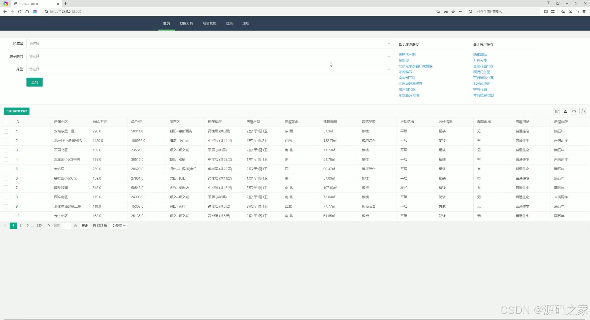Image resolution: width=590 pixels, height=320 pixels.
Task: Expand the 房子朝向 dropdown
Action: 209,56
